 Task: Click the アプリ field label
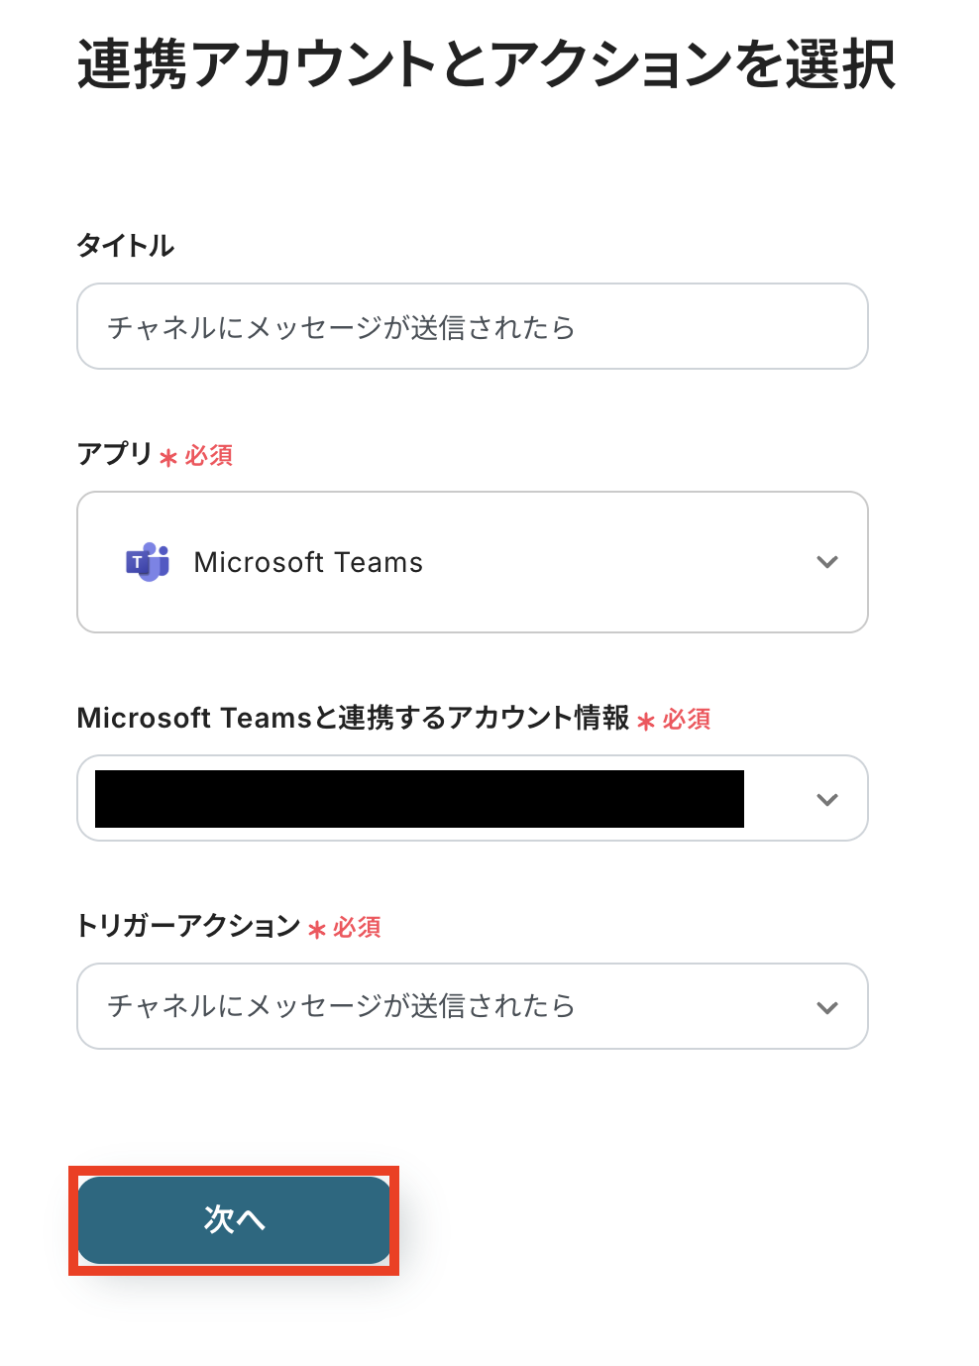pos(114,454)
